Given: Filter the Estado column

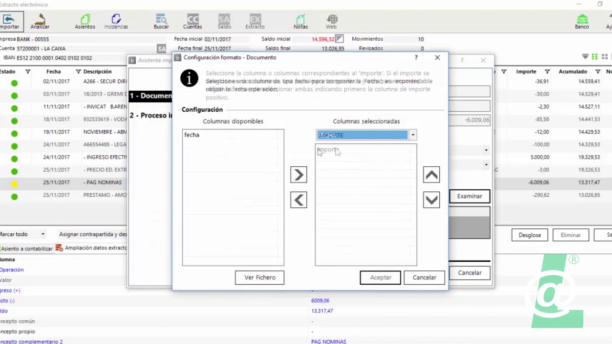Looking at the screenshot, I should pos(28,72).
